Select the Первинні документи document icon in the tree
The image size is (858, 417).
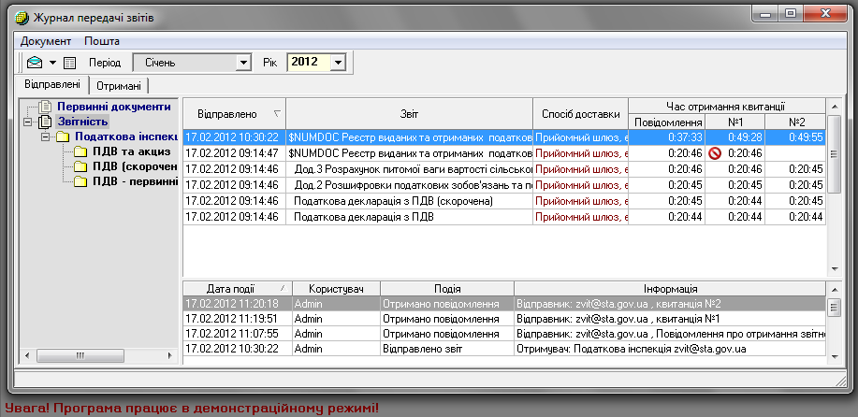coord(44,107)
